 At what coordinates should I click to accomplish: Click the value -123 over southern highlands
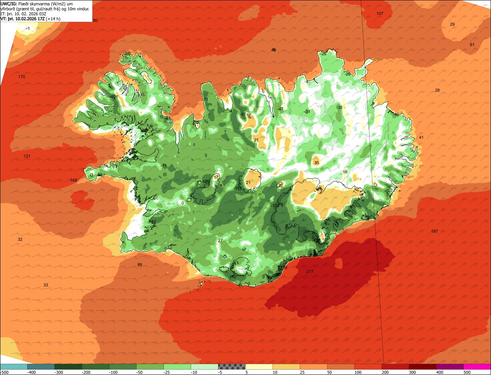[275, 206]
